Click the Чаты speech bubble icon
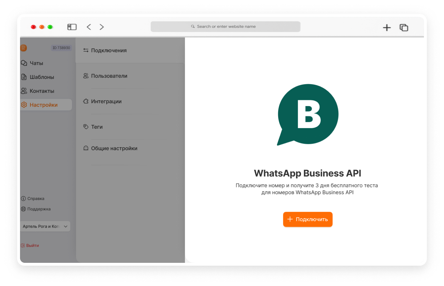The height and width of the screenshot is (286, 444). [x=24, y=63]
